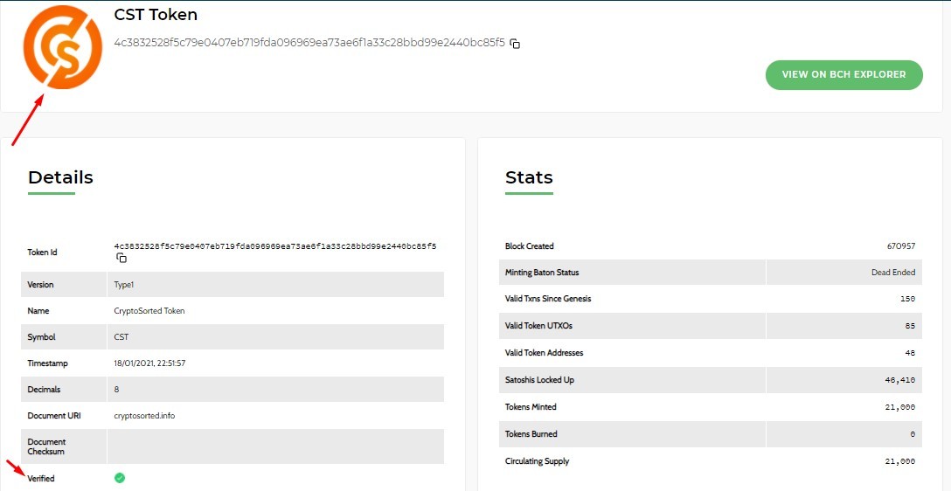The width and height of the screenshot is (951, 491).
Task: Select the Decimals value 8
Action: point(116,389)
